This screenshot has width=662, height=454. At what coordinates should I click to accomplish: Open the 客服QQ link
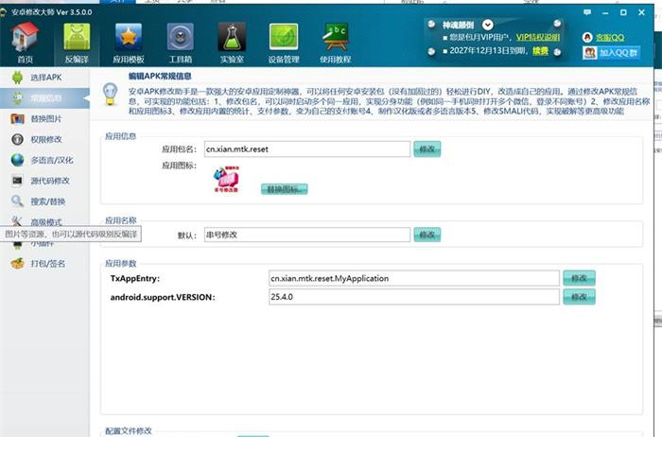tap(610, 38)
